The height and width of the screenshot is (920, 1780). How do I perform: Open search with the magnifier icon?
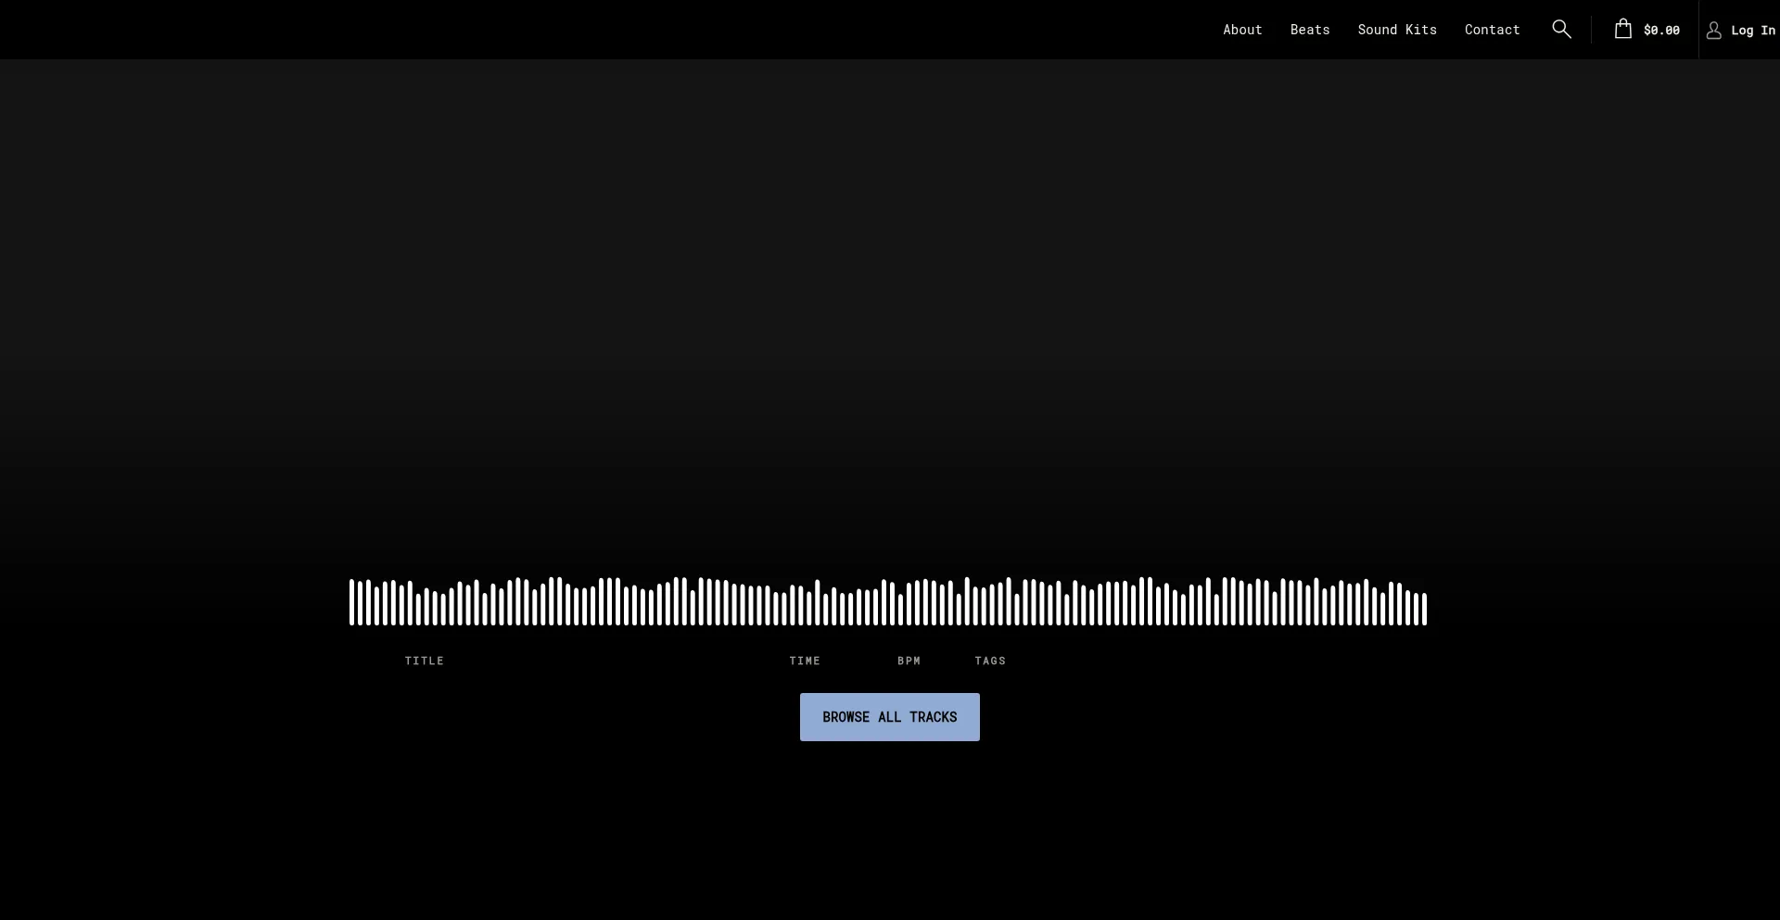tap(1561, 30)
